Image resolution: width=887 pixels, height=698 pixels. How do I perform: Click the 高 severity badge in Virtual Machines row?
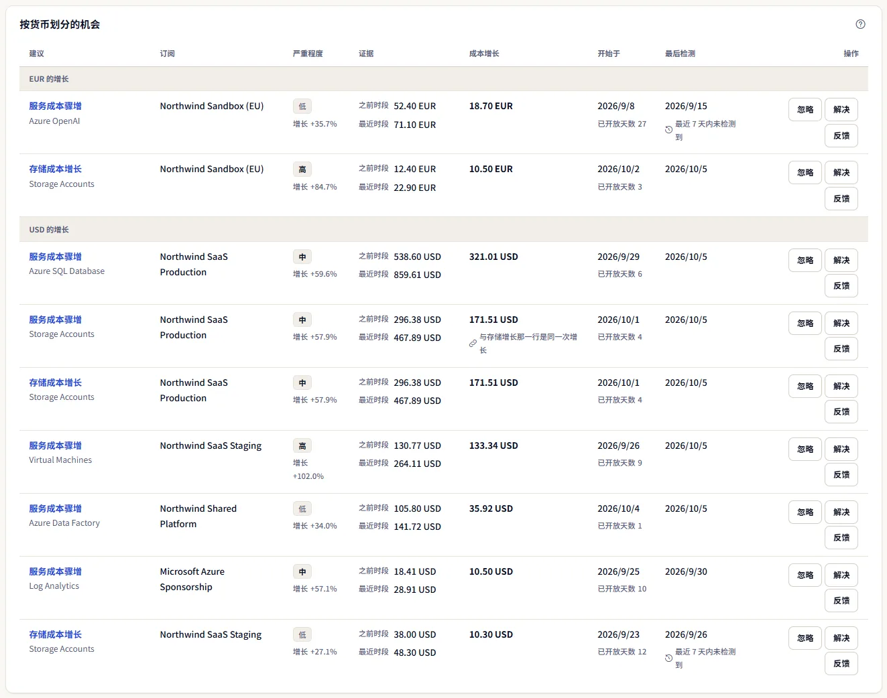coord(302,446)
